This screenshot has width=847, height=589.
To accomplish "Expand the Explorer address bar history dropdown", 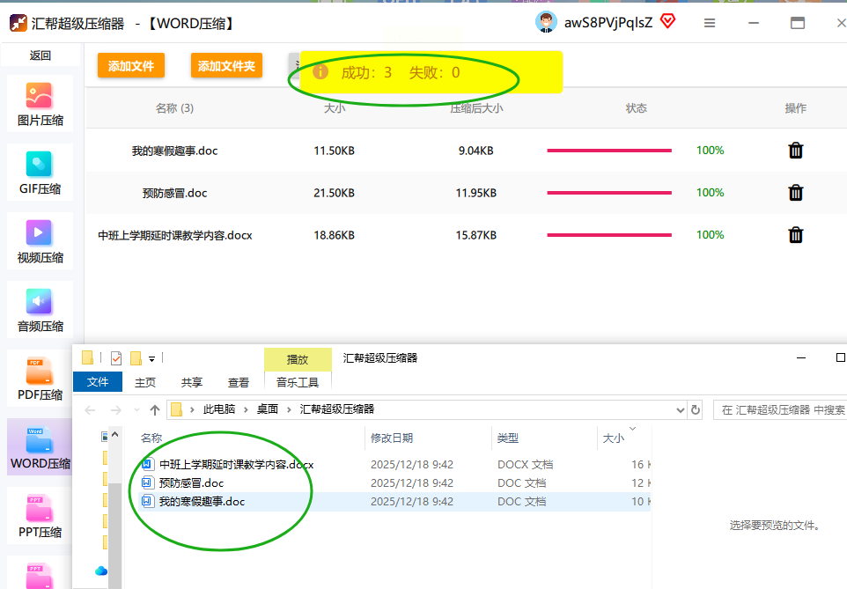I will pos(680,410).
